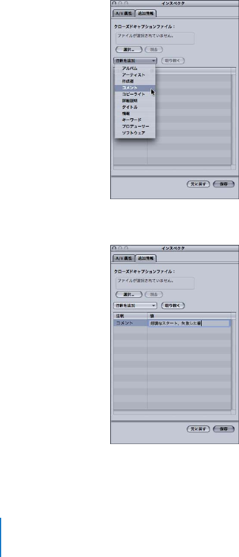239x557 pixels.
Task: Choose ソフトウェア from the open menu
Action: pyautogui.click(x=135, y=133)
